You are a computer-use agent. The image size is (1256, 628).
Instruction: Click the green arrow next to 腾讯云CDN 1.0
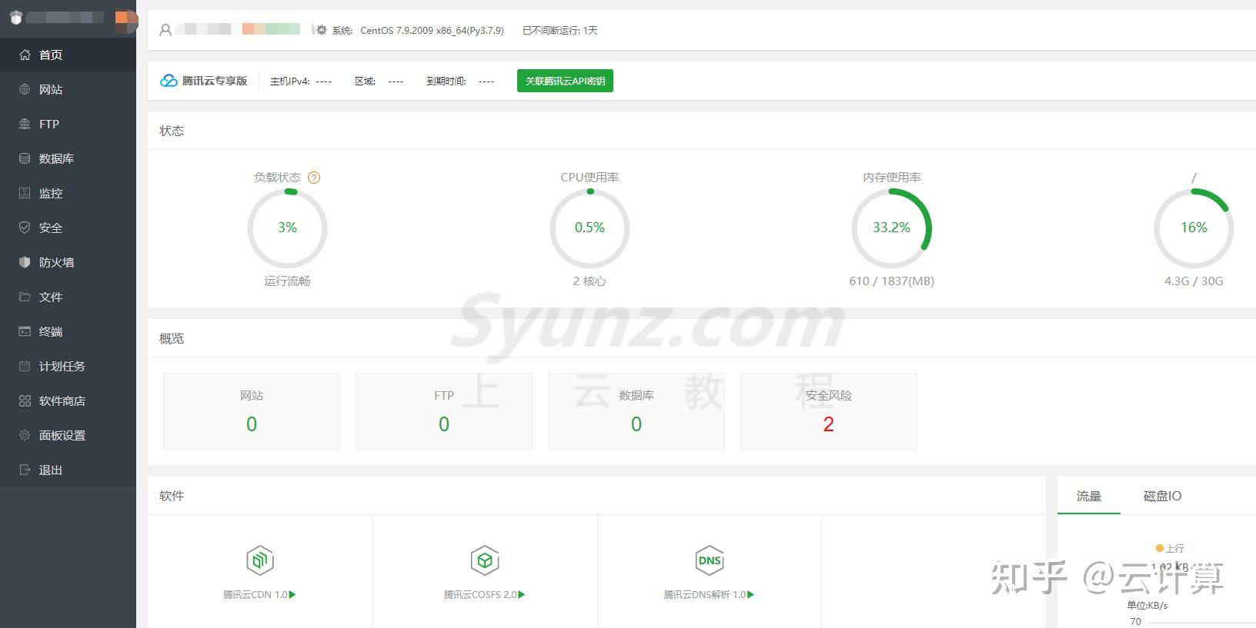point(292,594)
